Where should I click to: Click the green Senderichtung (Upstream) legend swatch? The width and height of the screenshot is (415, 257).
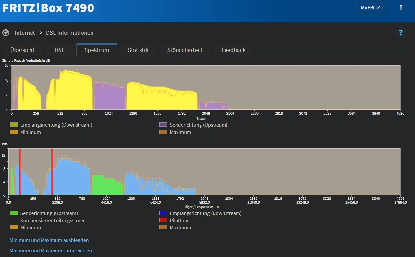(x=14, y=213)
